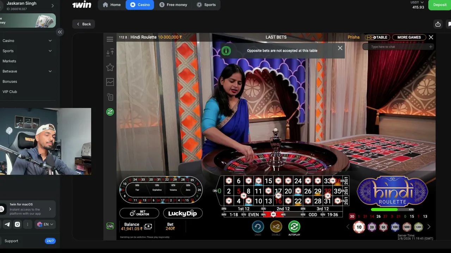Image resolution: width=451 pixels, height=253 pixels.
Task: Open the Free money tab
Action: [173, 5]
